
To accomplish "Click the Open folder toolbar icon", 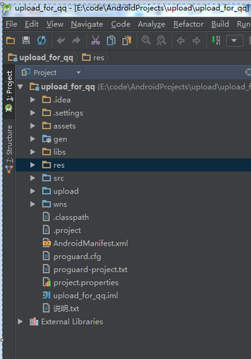I will click(x=11, y=40).
